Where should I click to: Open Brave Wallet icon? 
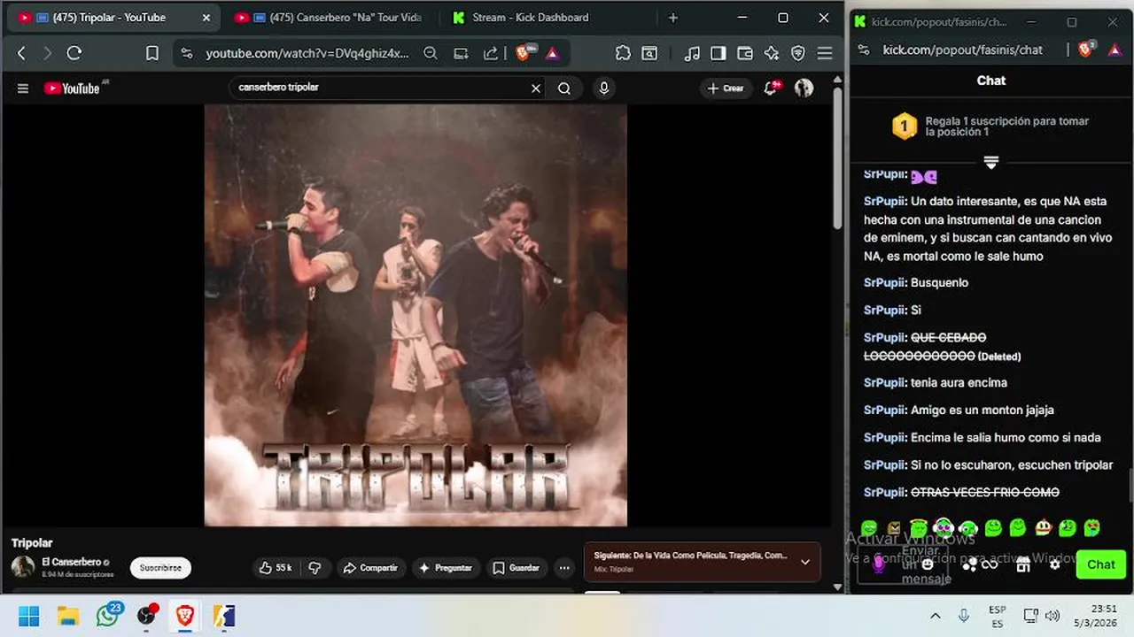click(x=745, y=53)
